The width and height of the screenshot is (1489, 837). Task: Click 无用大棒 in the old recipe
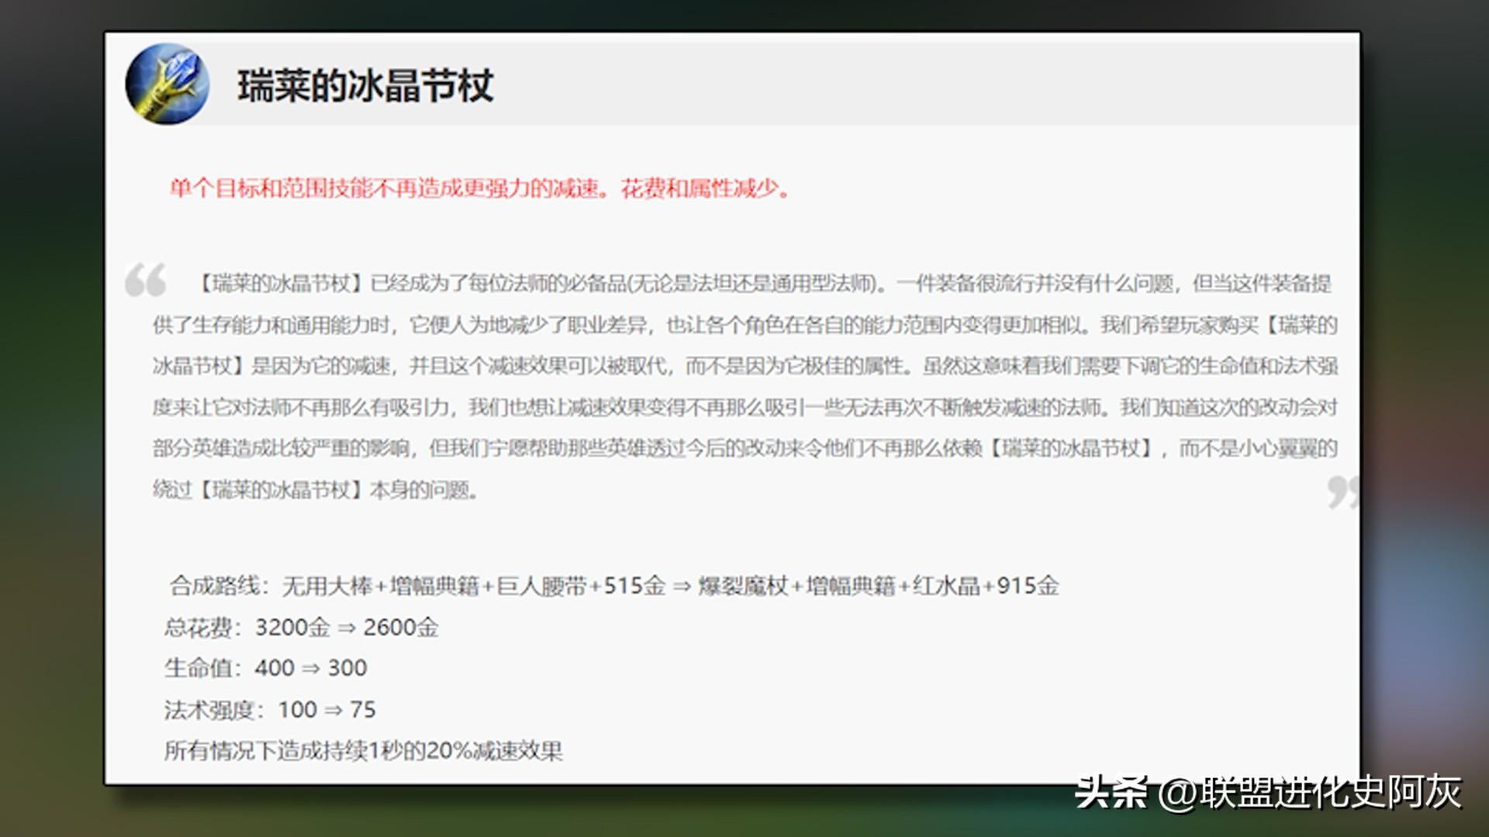tap(326, 586)
